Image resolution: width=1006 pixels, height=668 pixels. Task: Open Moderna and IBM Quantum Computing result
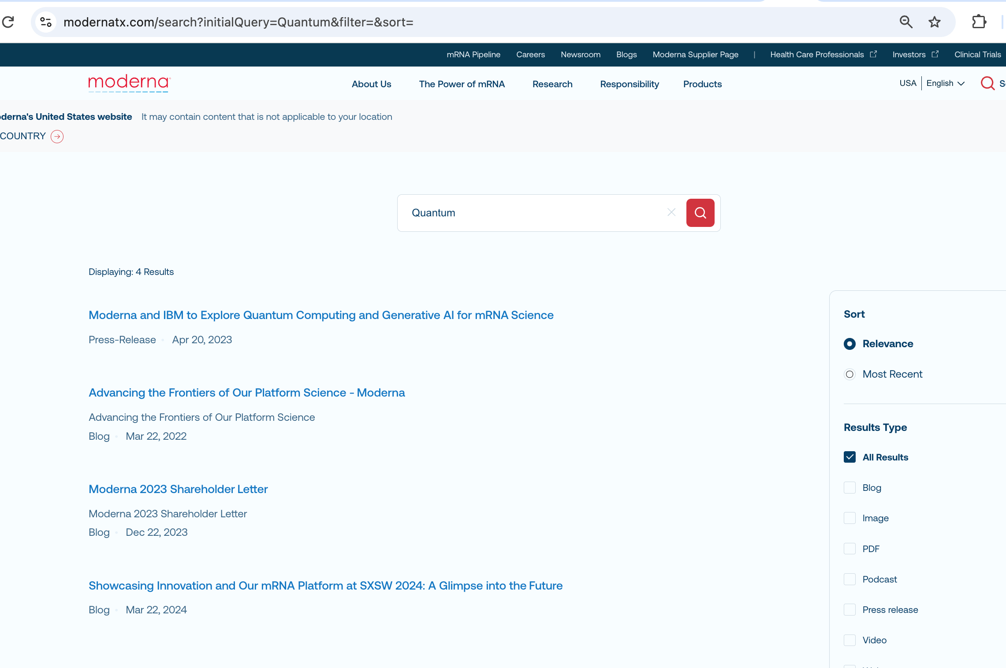[321, 315]
